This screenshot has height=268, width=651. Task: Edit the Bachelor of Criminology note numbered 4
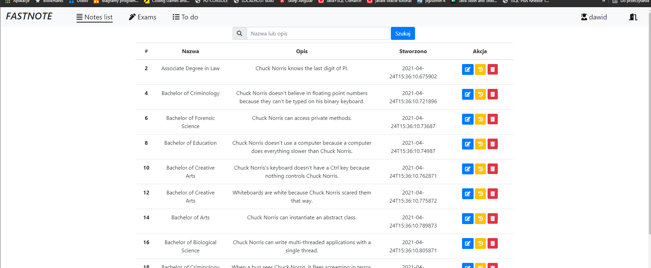click(467, 94)
